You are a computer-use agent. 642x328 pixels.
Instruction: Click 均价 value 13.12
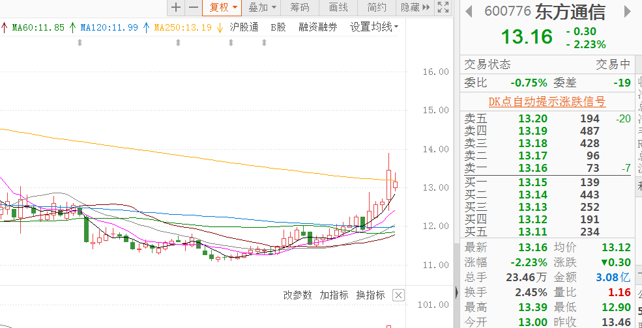point(616,247)
